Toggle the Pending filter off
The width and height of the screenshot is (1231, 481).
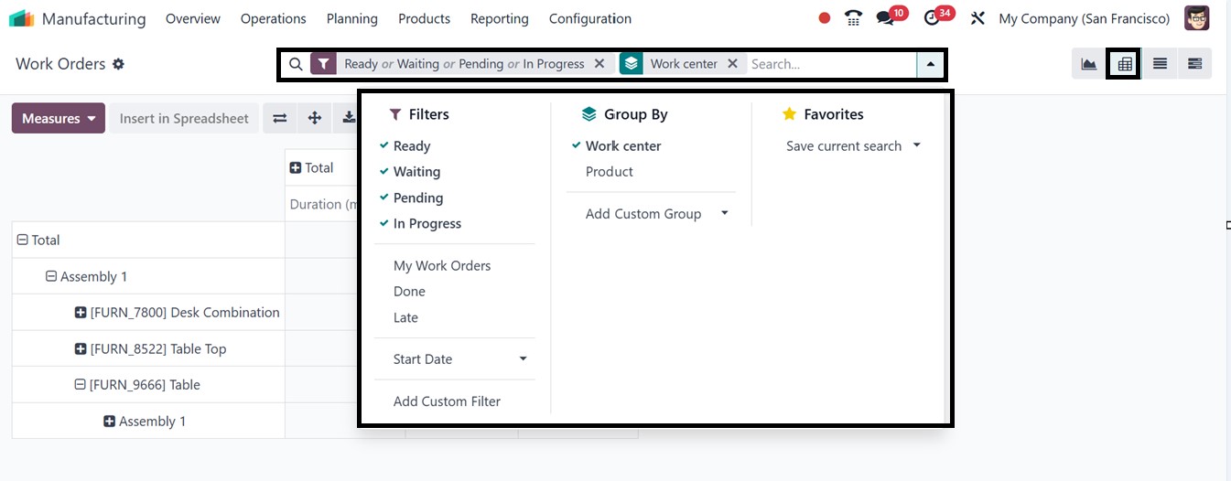point(417,198)
